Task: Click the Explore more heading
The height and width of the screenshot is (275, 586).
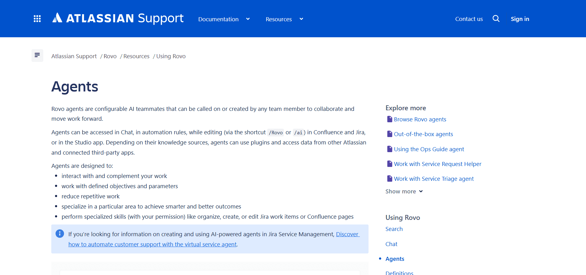Action: coord(406,108)
